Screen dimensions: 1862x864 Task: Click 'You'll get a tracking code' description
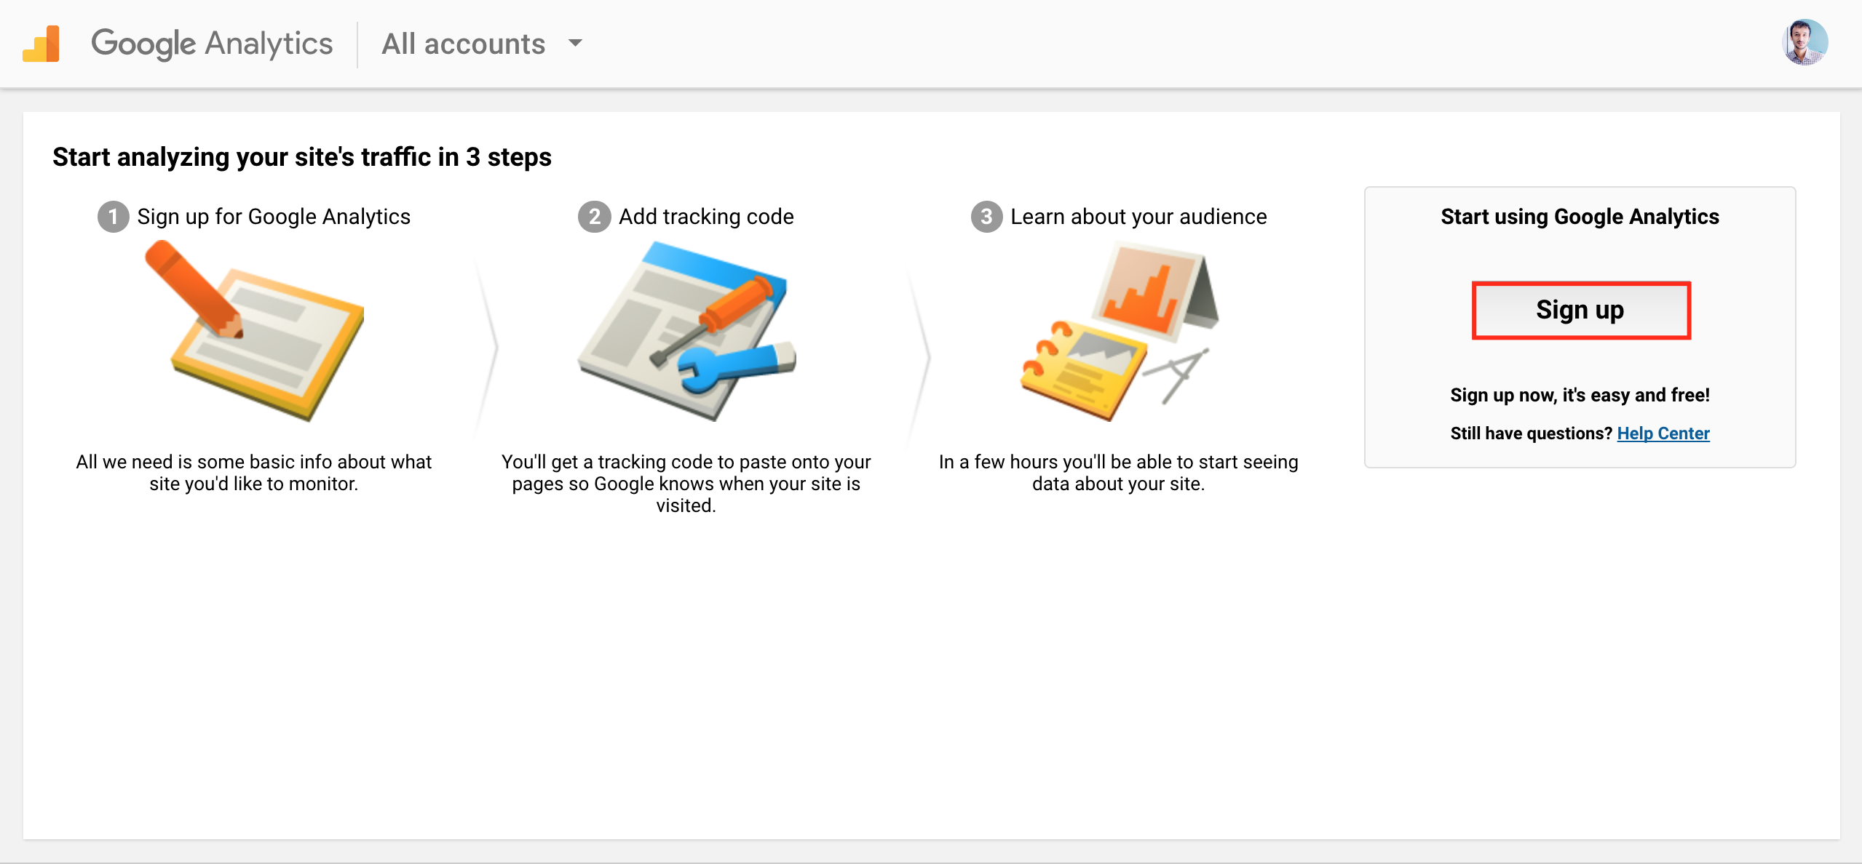686,484
